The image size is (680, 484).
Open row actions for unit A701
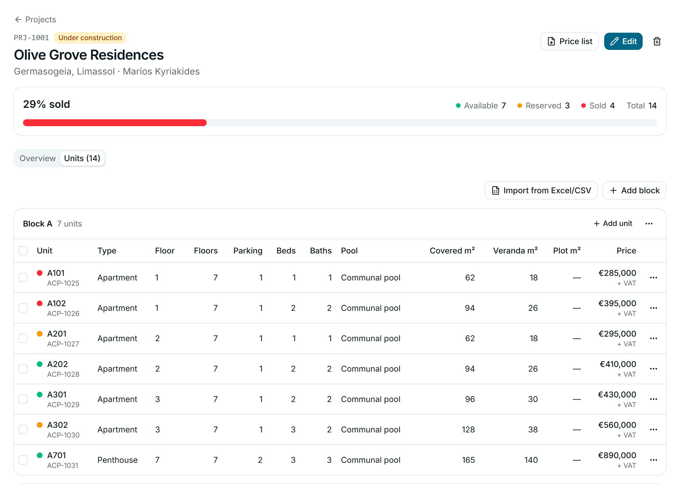[x=653, y=460]
